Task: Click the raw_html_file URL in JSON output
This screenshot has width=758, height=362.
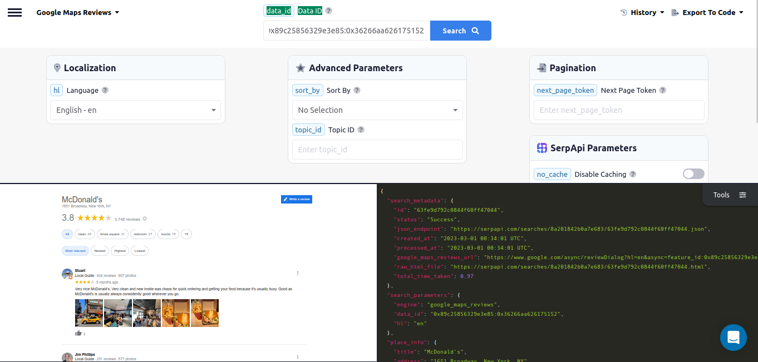Action: pyautogui.click(x=580, y=267)
